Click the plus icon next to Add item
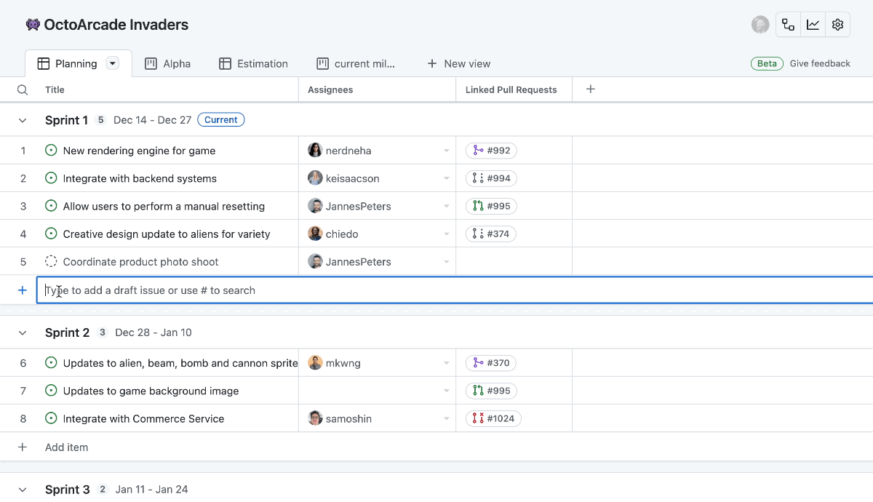873x502 pixels. [x=23, y=447]
